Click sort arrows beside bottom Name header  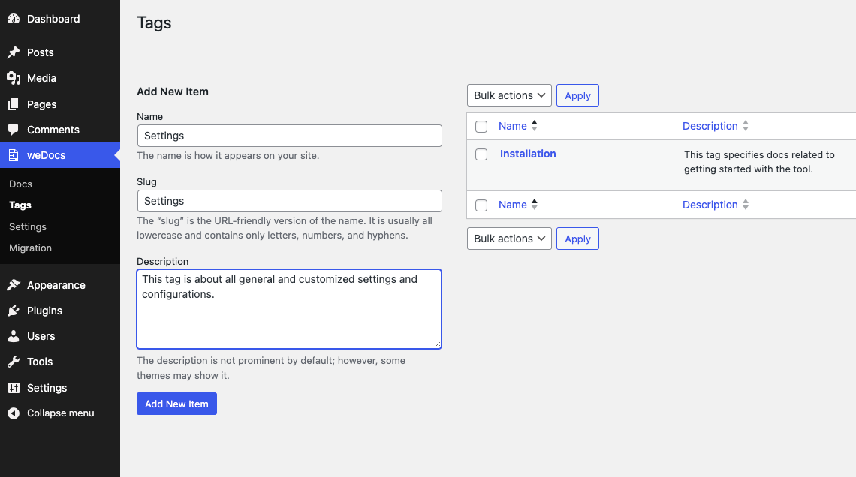[535, 205]
